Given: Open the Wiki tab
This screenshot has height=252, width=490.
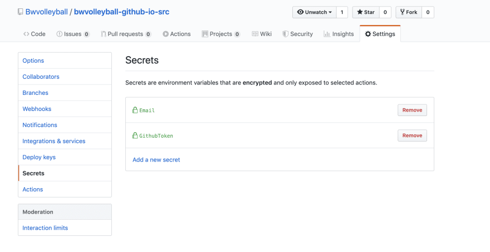Looking at the screenshot, I should point(262,34).
